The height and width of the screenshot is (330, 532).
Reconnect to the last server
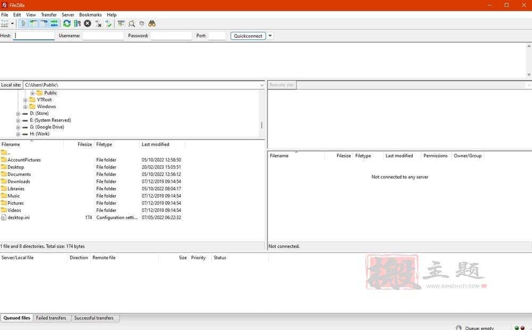point(109,23)
